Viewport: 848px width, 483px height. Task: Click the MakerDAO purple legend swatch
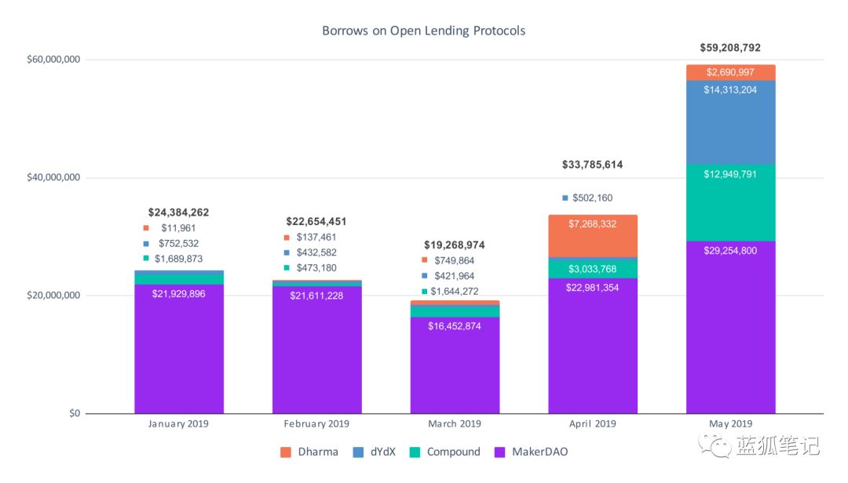(499, 452)
